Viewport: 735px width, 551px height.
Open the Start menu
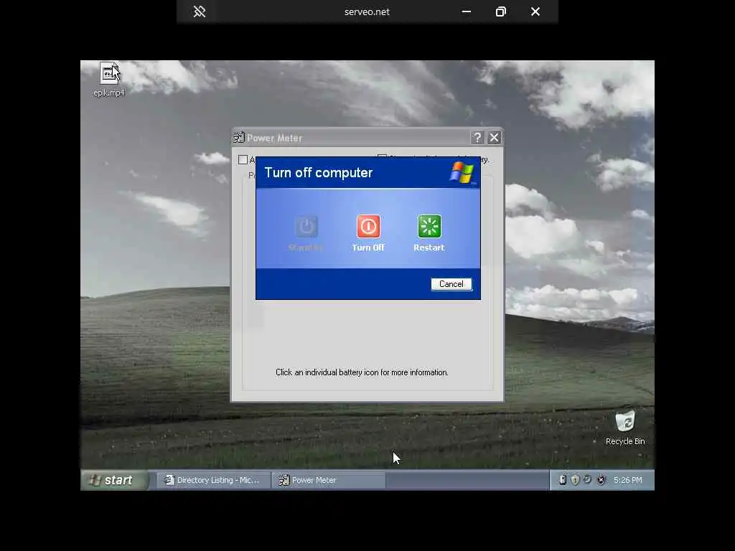click(x=115, y=480)
